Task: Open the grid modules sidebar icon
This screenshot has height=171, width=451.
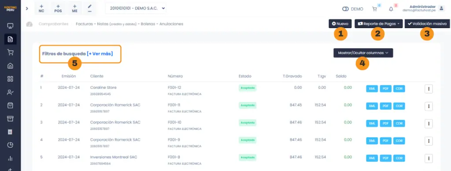Action: pyautogui.click(x=10, y=79)
